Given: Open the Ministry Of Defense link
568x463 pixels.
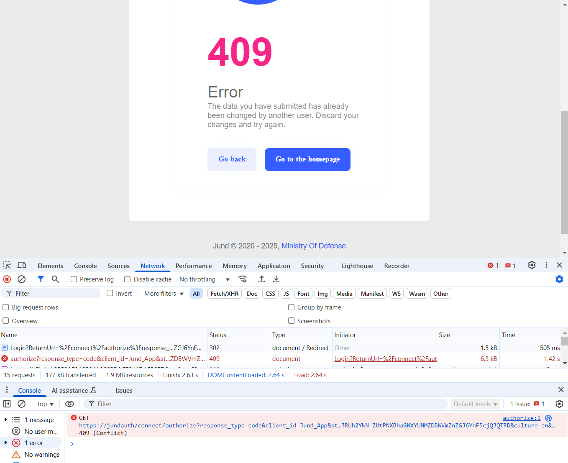Looking at the screenshot, I should click(x=313, y=246).
